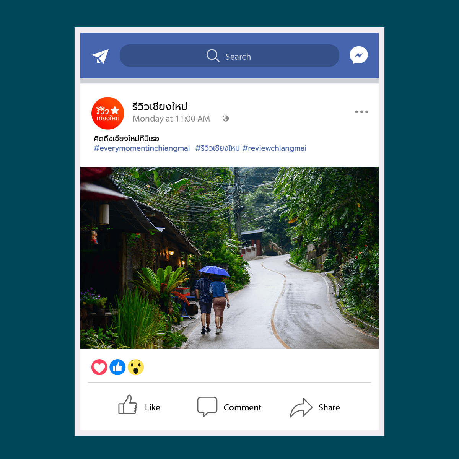Click the รีวิวเชียงใหม่ page name
Viewport: 459px width, 459px height.
click(160, 106)
